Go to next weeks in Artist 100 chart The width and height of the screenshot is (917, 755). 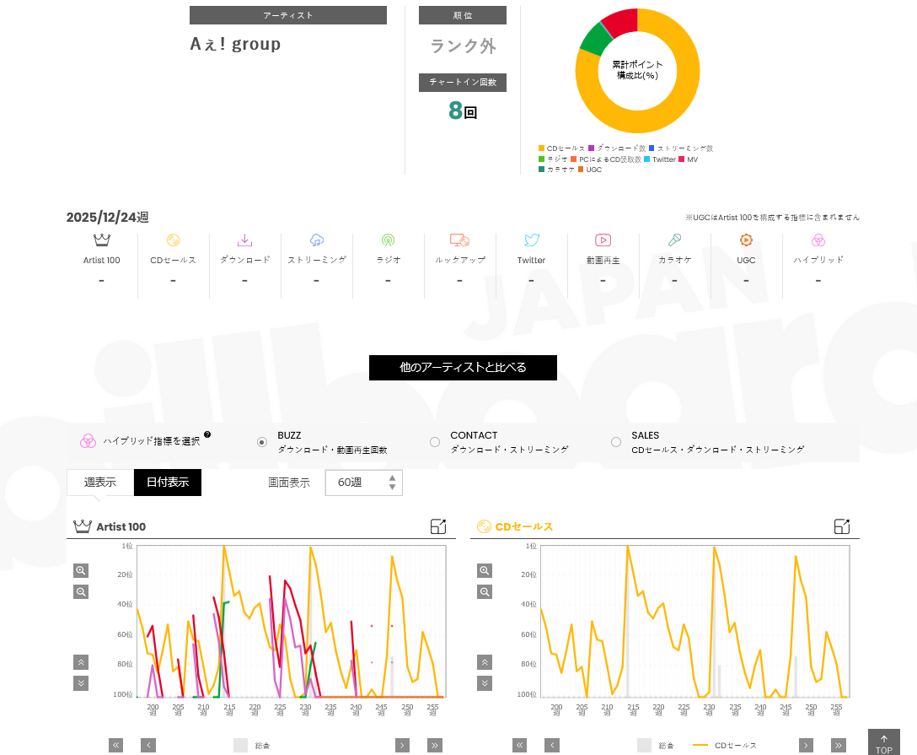[x=402, y=745]
